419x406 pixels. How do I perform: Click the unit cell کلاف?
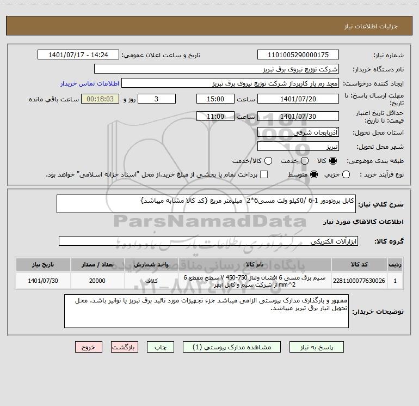(151, 281)
